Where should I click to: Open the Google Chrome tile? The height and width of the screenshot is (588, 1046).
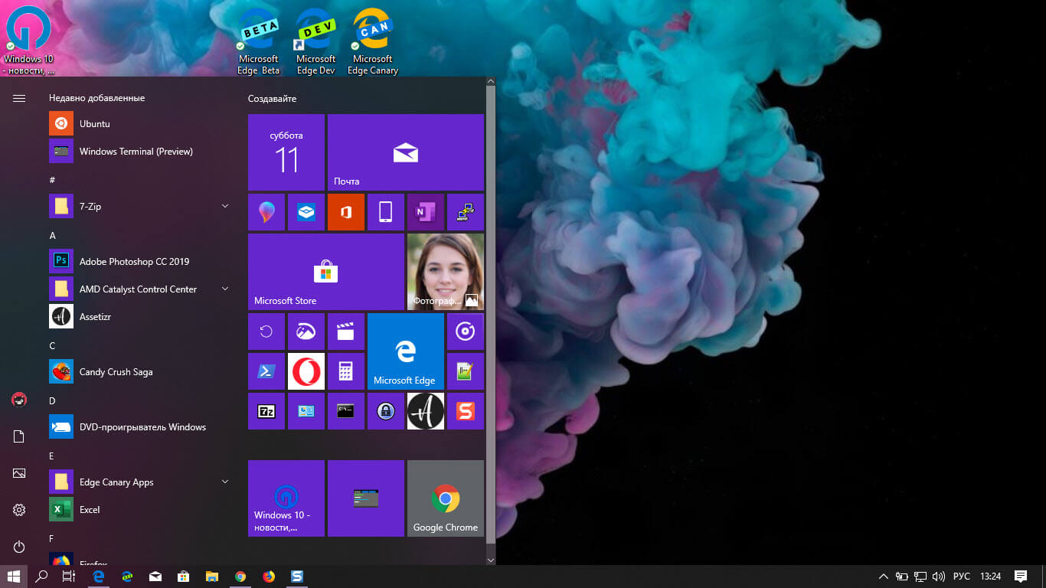446,498
